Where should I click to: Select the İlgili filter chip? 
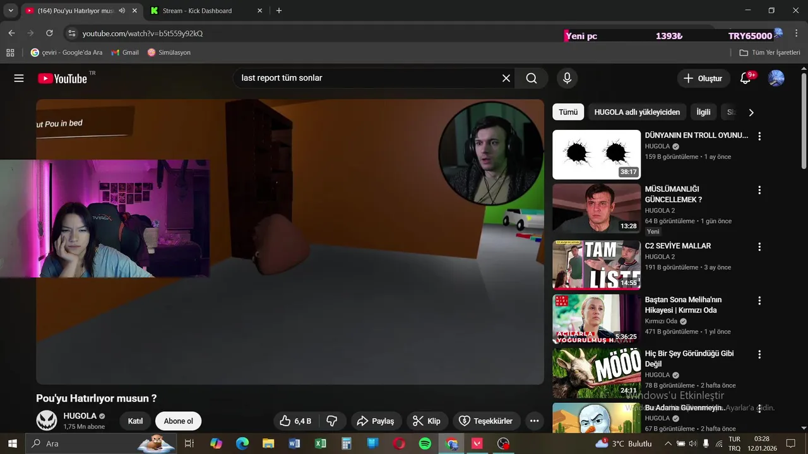click(x=703, y=112)
